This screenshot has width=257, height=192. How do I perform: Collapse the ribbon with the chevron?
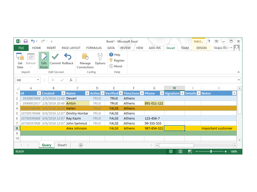[x=238, y=72]
